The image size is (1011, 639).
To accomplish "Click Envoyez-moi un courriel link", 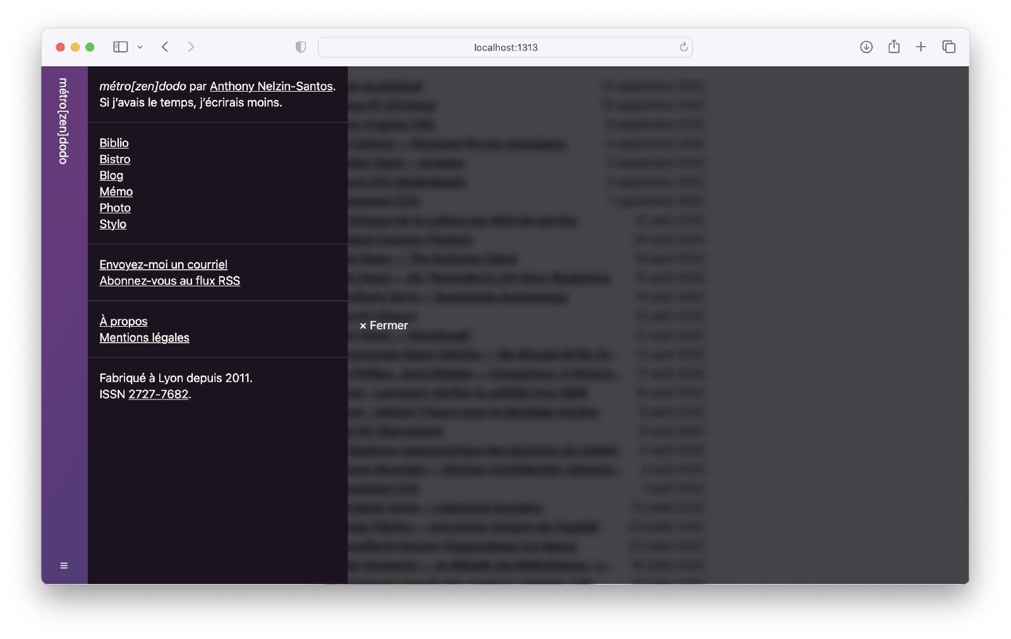I will 163,265.
